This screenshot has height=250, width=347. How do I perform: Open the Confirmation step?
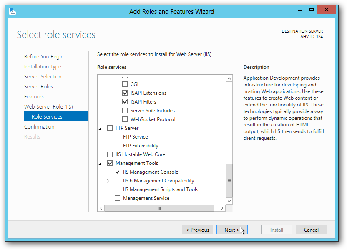click(39, 126)
